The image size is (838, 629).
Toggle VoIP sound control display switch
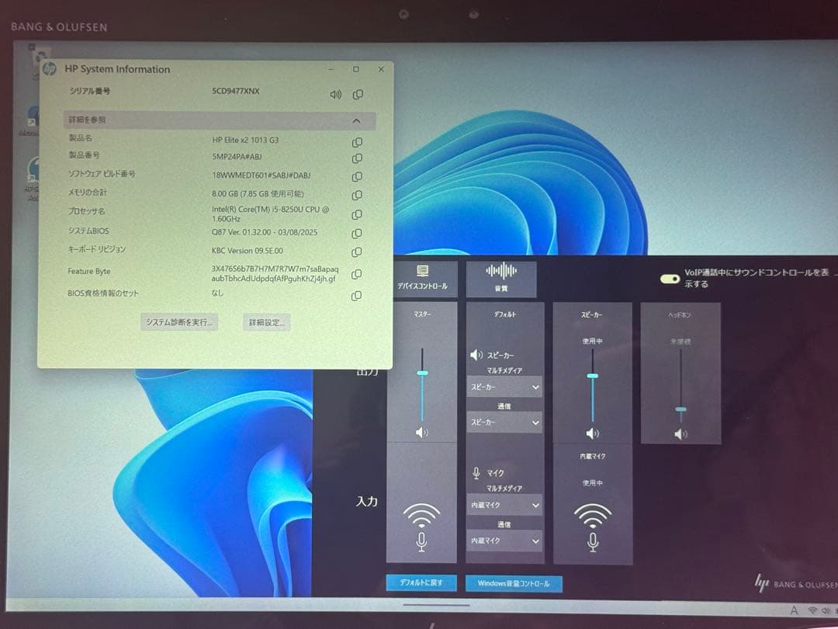click(670, 279)
